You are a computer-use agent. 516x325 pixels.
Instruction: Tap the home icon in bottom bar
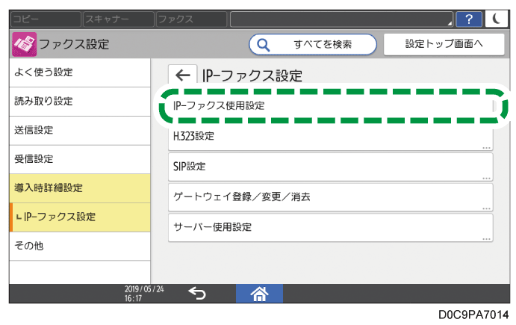[259, 294]
